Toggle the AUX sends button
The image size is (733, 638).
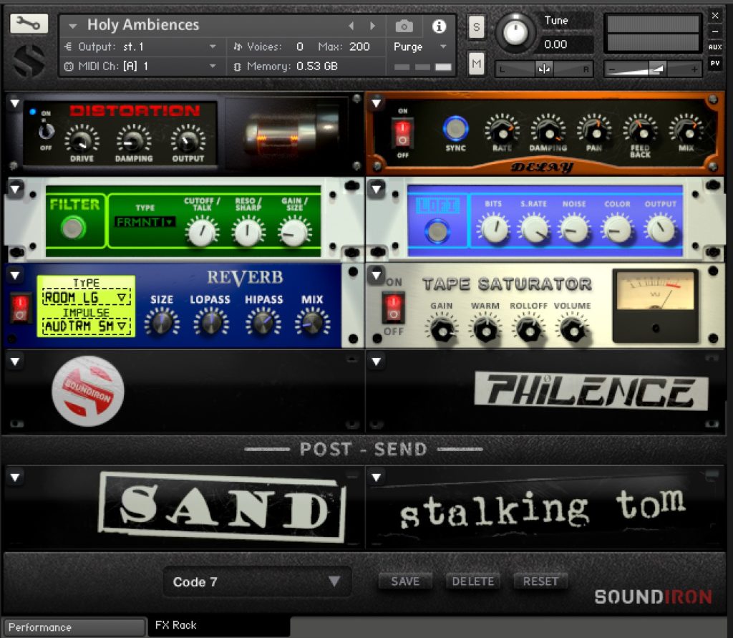coord(715,47)
